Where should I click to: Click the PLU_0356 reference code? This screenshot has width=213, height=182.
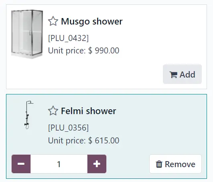click(x=68, y=128)
